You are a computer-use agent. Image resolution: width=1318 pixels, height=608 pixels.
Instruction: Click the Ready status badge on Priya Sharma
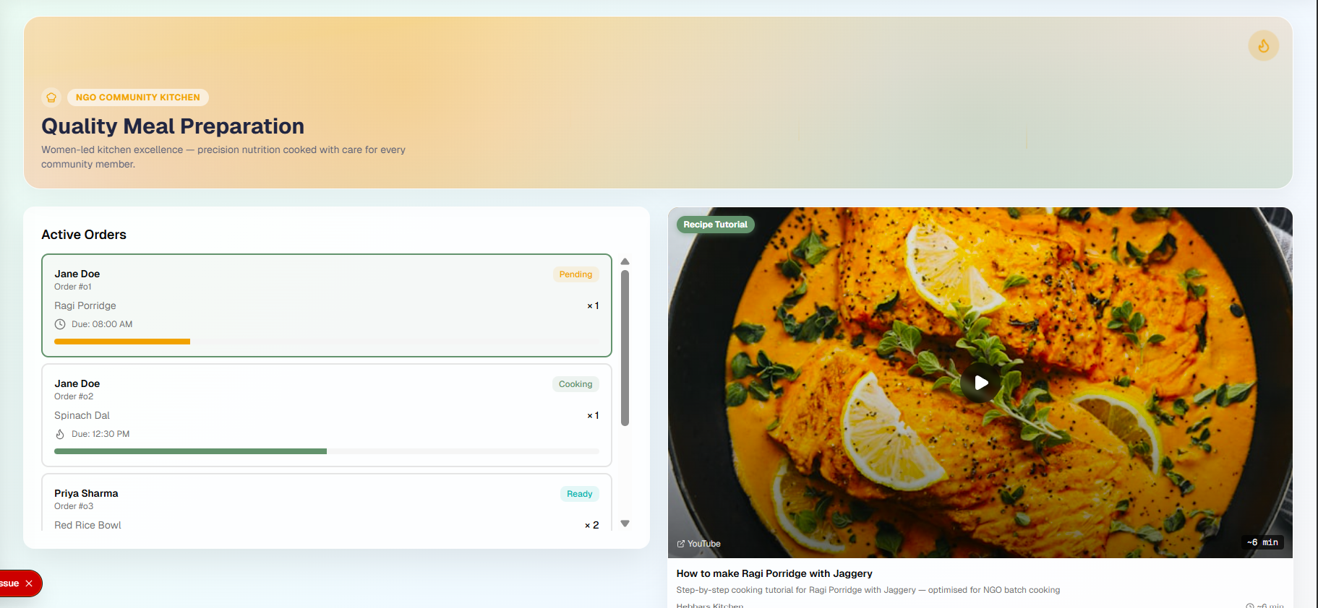point(579,494)
